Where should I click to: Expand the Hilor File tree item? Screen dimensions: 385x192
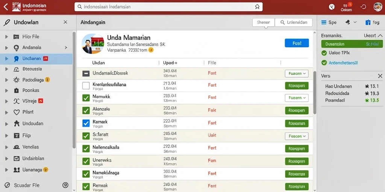[6, 37]
